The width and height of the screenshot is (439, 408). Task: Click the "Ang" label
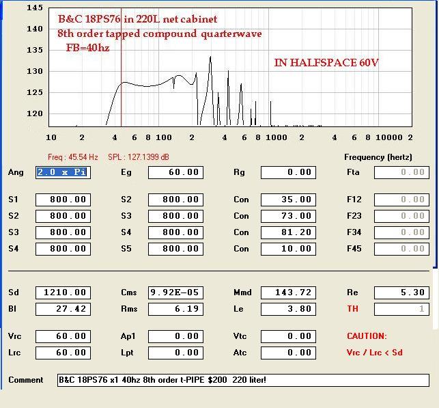click(x=16, y=172)
